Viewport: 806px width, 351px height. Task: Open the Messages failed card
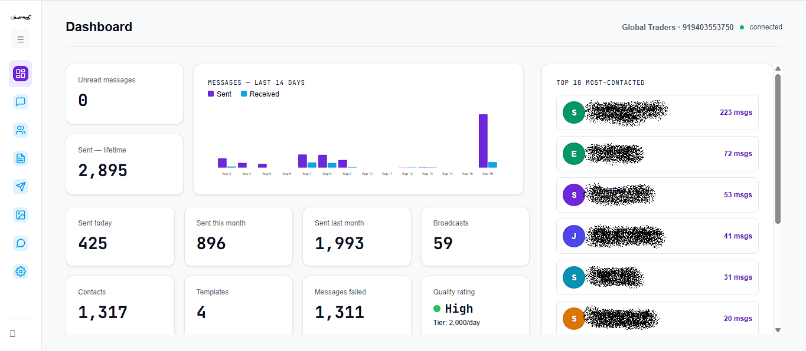357,305
